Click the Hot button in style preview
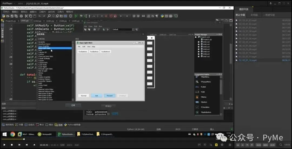Viewport: 292px width, 149px height. 97,96
